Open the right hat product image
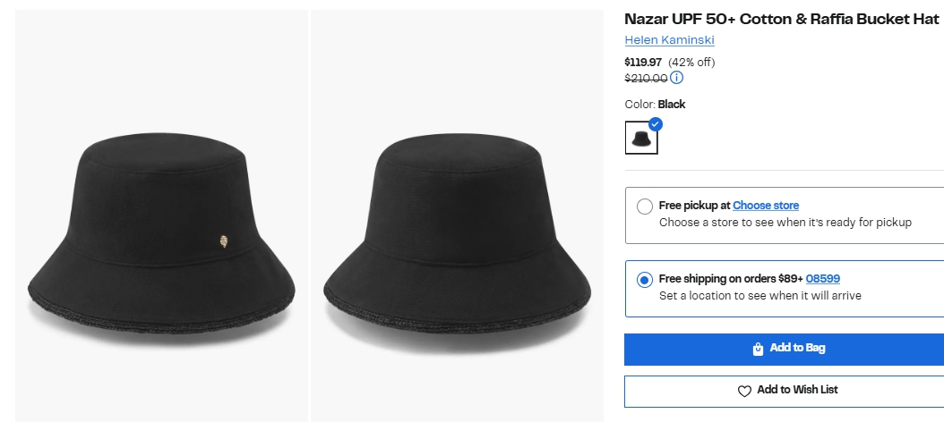Viewport: 944px width, 422px height. [457, 224]
